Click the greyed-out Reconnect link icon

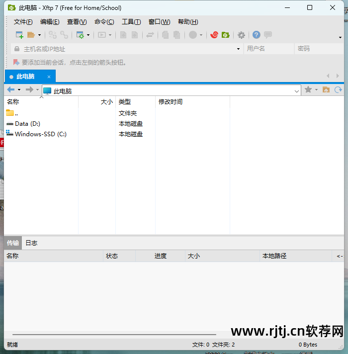(x=64, y=35)
